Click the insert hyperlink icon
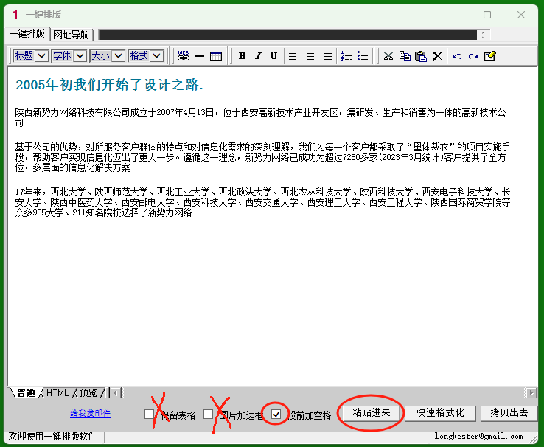Screen dimensions: 544x447 tap(184, 56)
